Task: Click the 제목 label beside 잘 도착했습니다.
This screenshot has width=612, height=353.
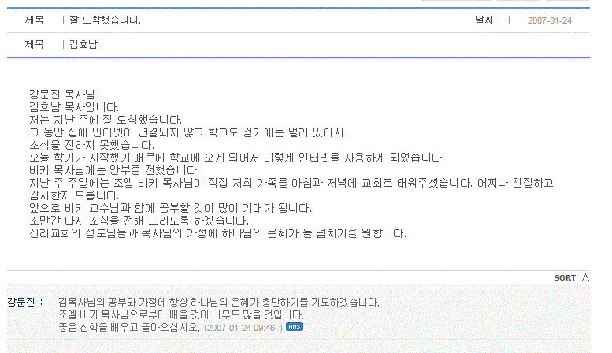Action: pos(35,20)
